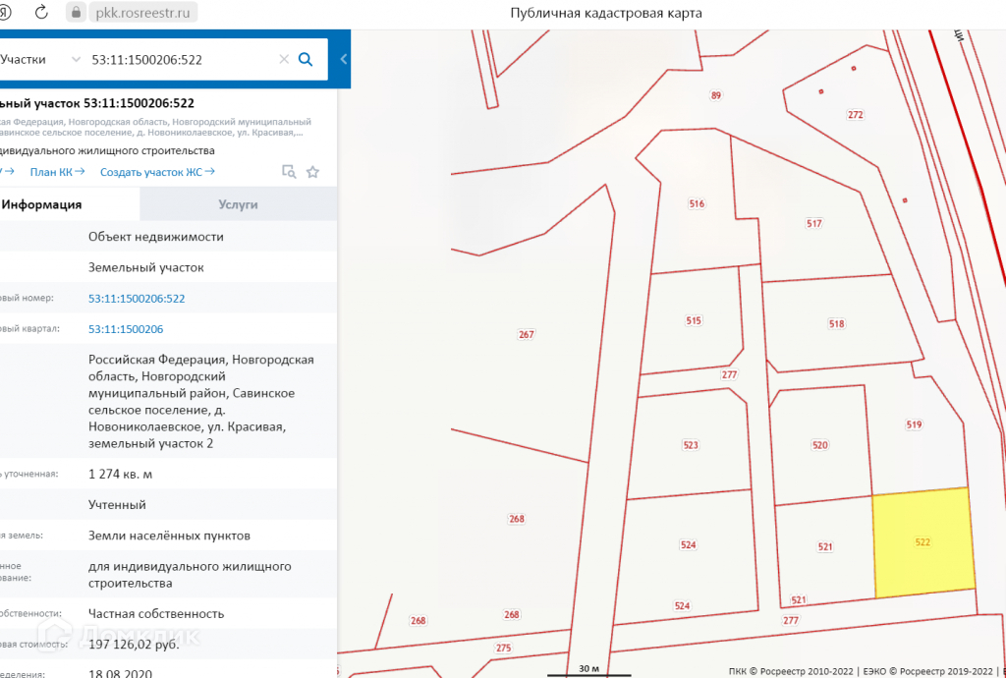Click the 30 м scale bar label
The width and height of the screenshot is (1006, 678).
coord(589,668)
